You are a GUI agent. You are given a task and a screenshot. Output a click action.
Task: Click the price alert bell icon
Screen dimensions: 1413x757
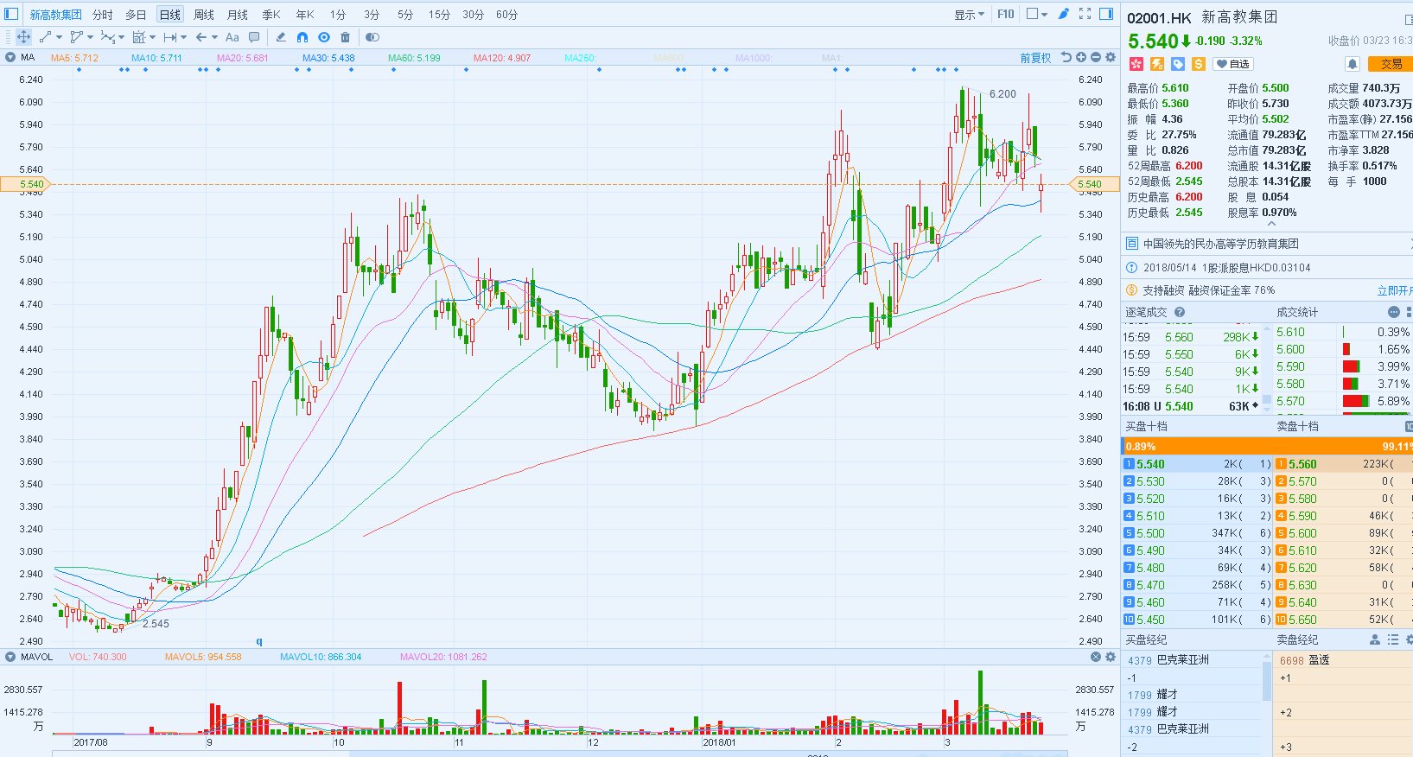(1353, 64)
